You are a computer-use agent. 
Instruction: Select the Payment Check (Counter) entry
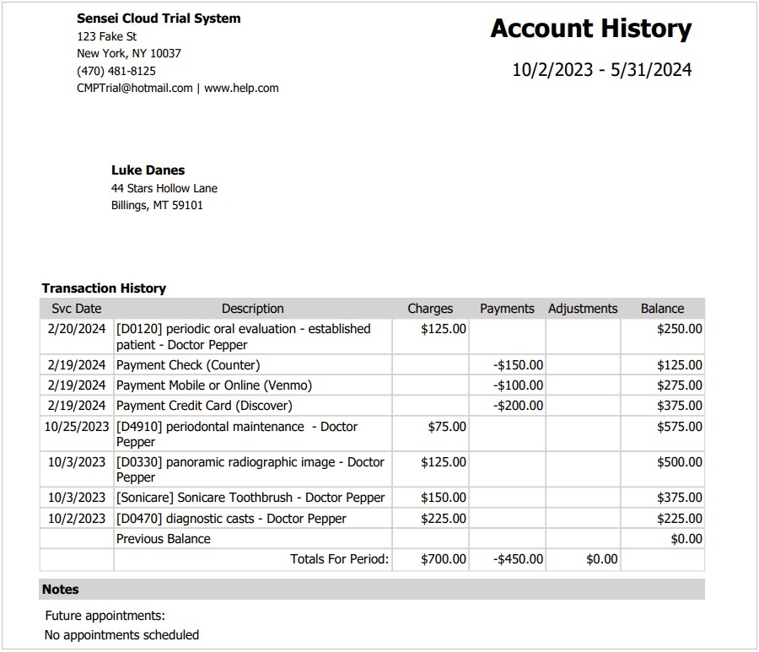188,365
